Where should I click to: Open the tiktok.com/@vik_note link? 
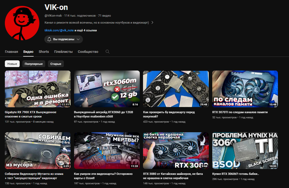pos(59,30)
